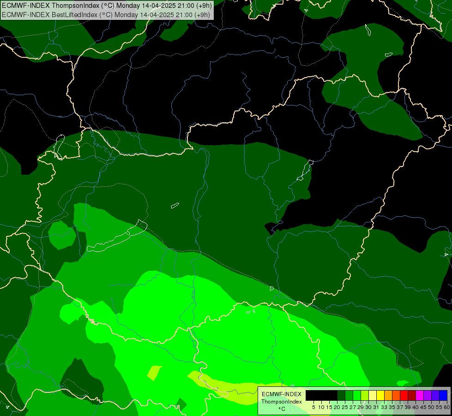This screenshot has width=452, height=416.
Task: Select the dark green 20–25 legend swatch
Action: 341,396
